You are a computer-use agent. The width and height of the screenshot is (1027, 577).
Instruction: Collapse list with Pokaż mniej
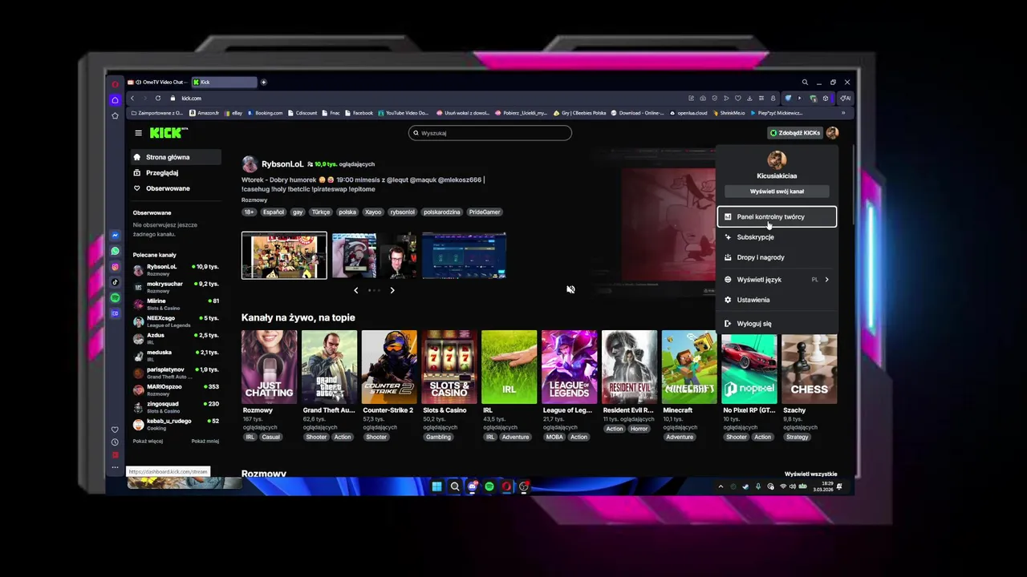coord(205,442)
